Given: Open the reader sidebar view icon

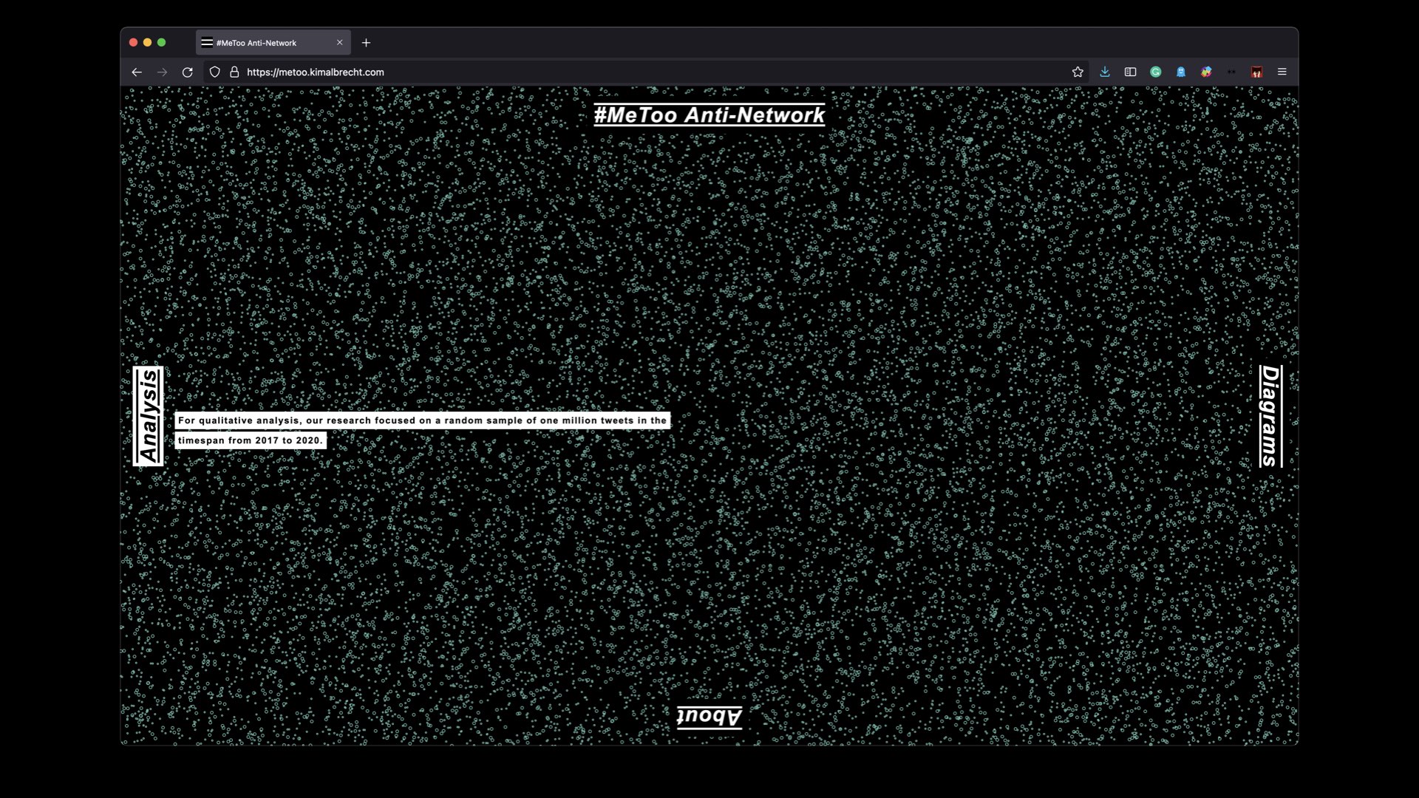Looking at the screenshot, I should (1130, 72).
